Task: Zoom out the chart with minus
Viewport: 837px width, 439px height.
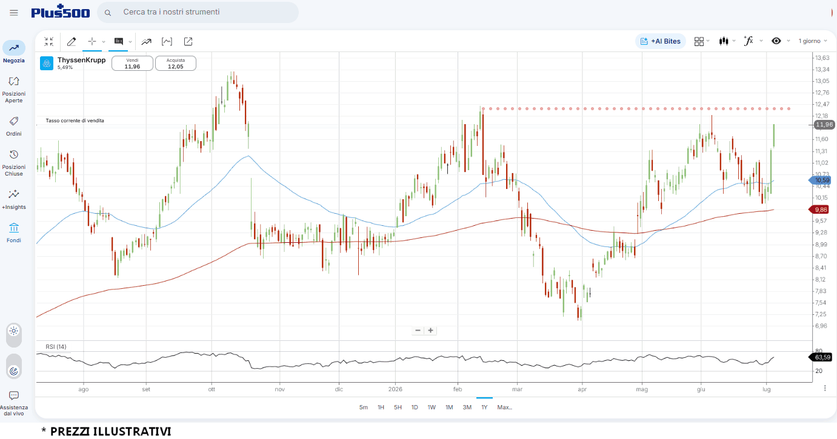Action: coord(418,331)
